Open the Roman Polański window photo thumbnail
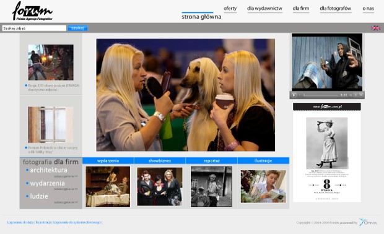The width and height of the screenshot is (384, 234). pyautogui.click(x=51, y=124)
